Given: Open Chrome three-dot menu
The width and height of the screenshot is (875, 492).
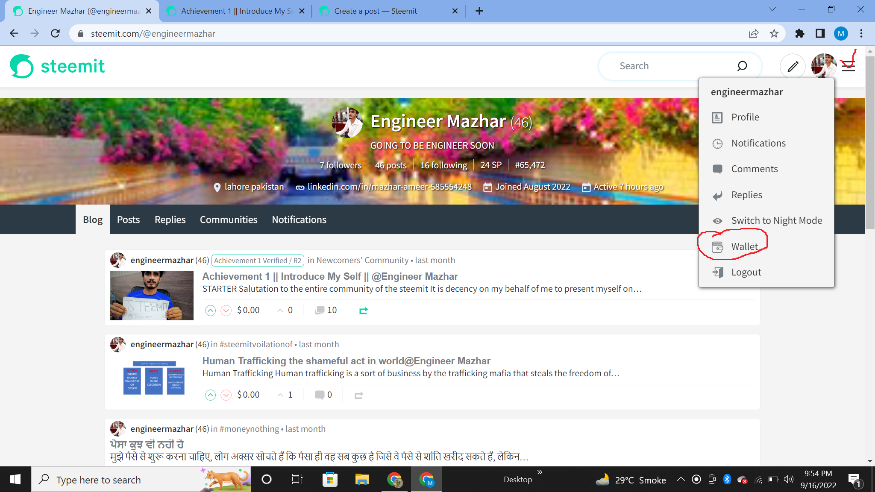Looking at the screenshot, I should (861, 33).
